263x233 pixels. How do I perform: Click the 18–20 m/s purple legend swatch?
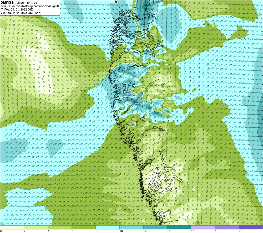[227, 227]
